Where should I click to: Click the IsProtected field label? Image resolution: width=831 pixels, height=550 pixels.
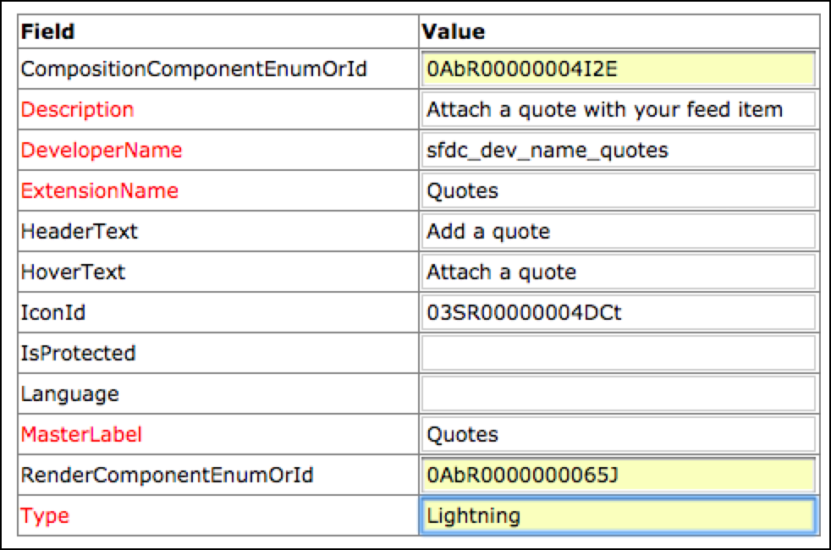click(78, 354)
